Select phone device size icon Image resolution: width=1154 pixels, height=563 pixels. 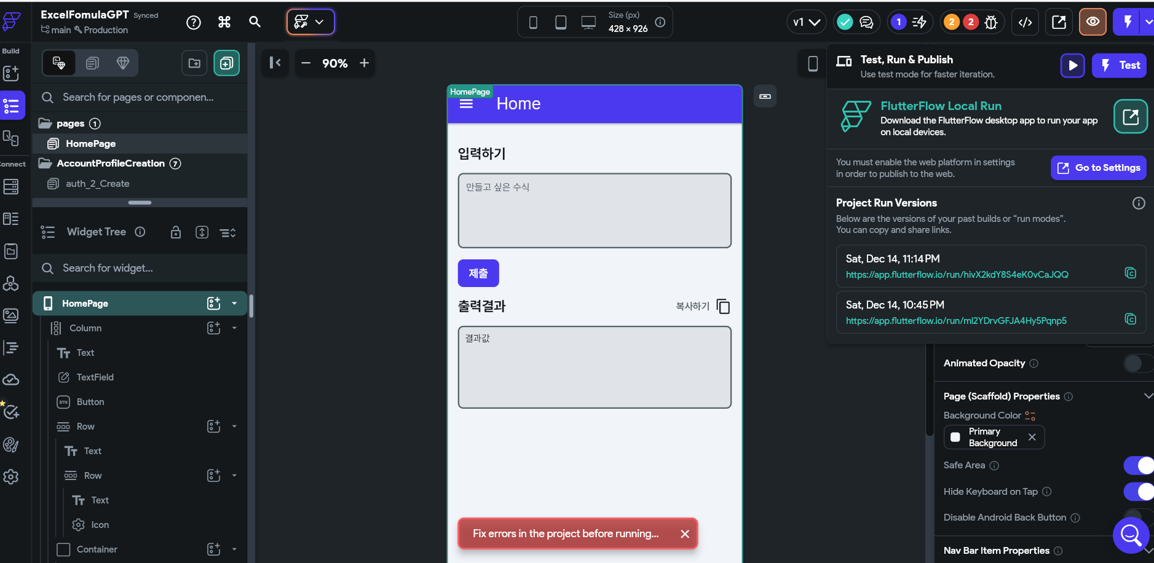click(x=533, y=23)
